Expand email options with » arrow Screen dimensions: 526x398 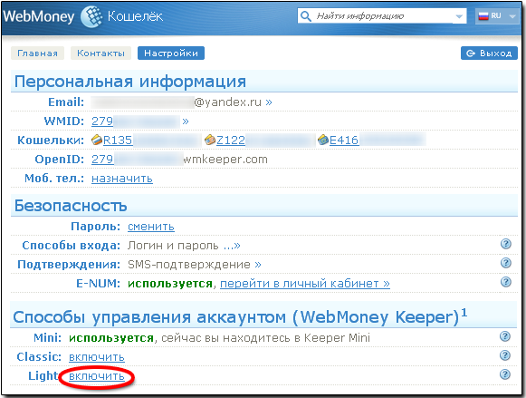coord(269,102)
